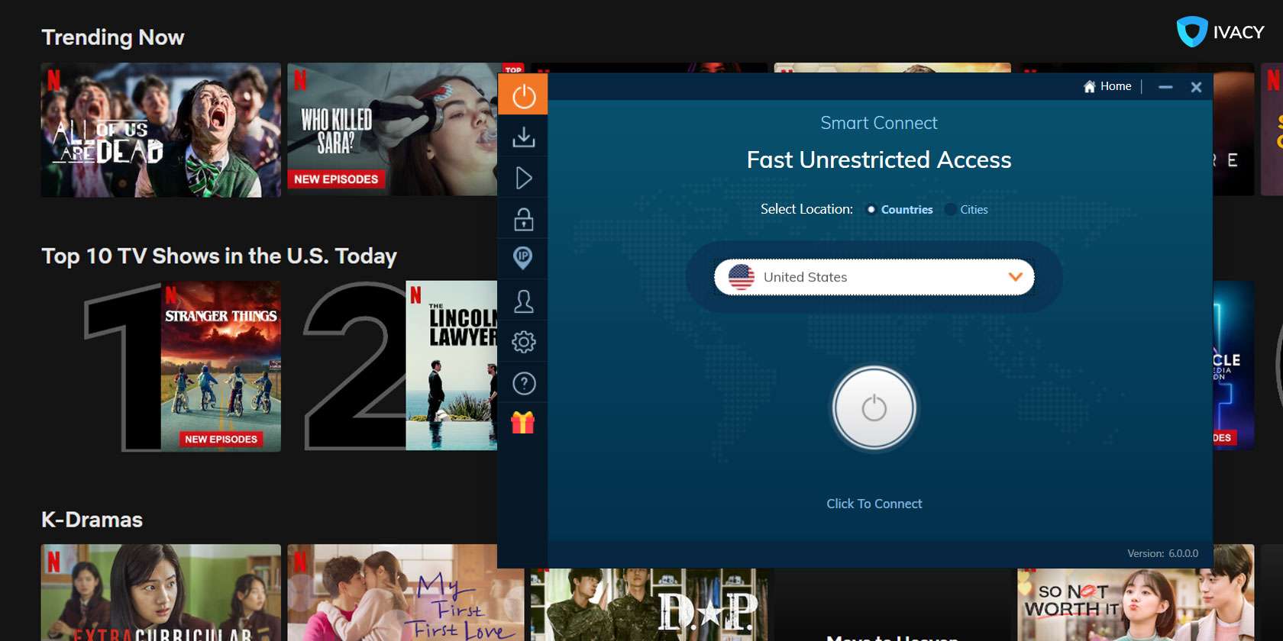
Task: Open the Secure Download sidebar icon
Action: pyautogui.click(x=523, y=137)
